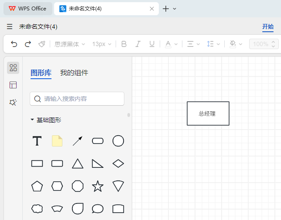Expand the font color dropdown arrow
Viewport: 281px width, 220px height.
pyautogui.click(x=176, y=44)
